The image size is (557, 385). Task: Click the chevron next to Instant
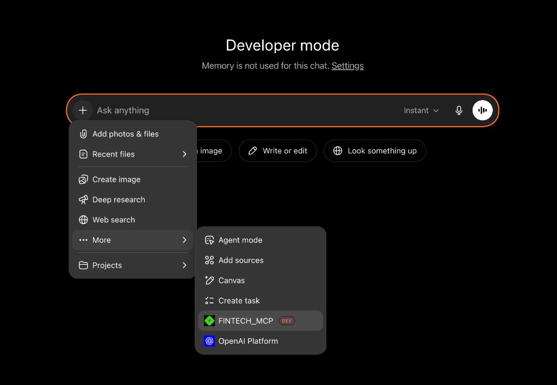tap(436, 111)
